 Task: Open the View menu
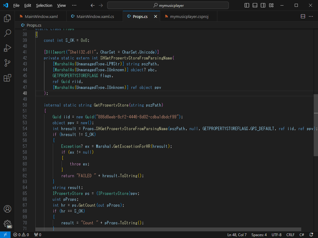(x=61, y=6)
